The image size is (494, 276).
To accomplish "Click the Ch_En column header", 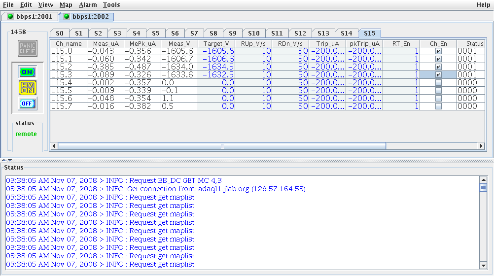I will click(438, 43).
